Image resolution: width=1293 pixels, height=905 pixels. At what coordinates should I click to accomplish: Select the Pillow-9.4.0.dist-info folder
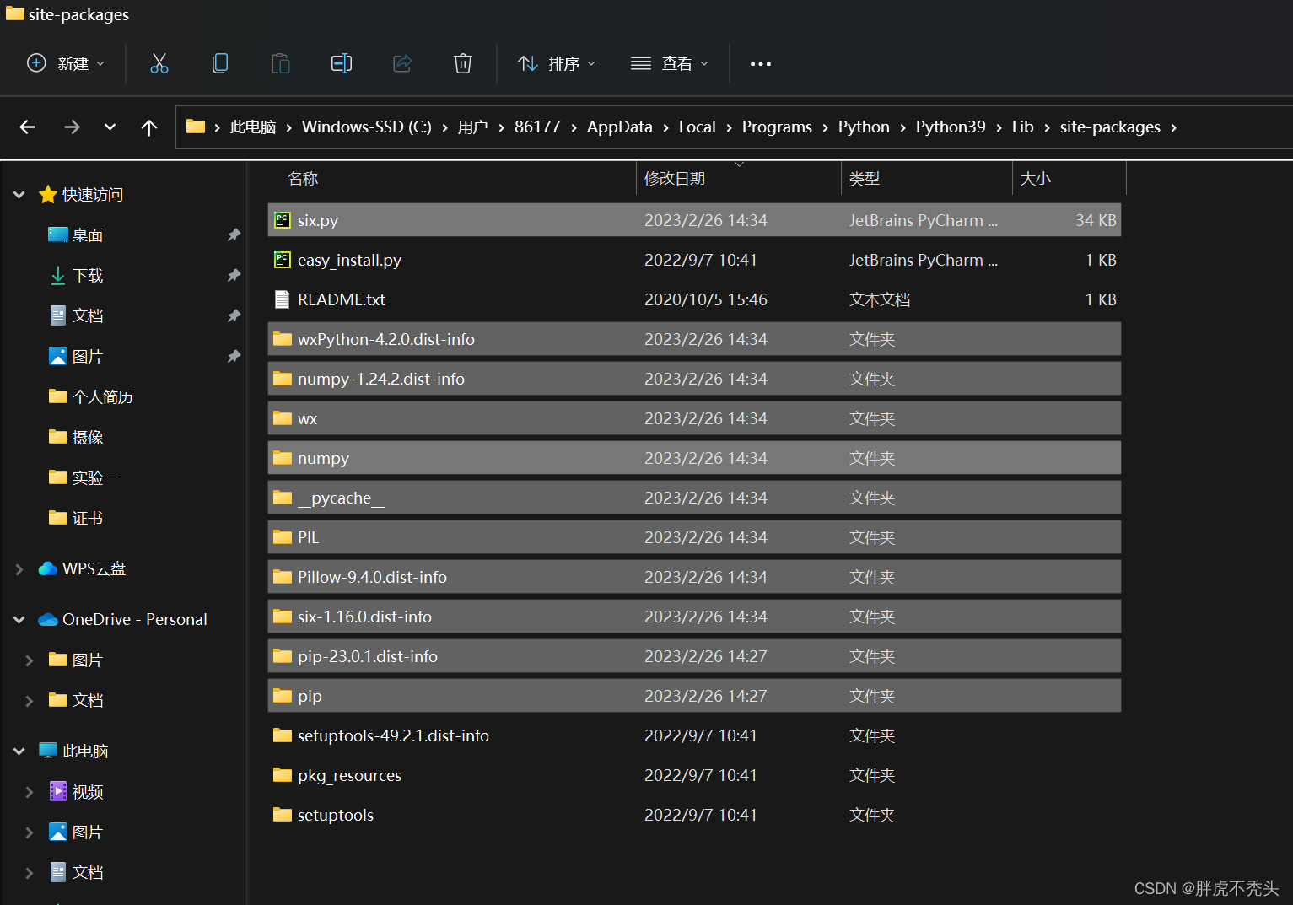pos(694,577)
